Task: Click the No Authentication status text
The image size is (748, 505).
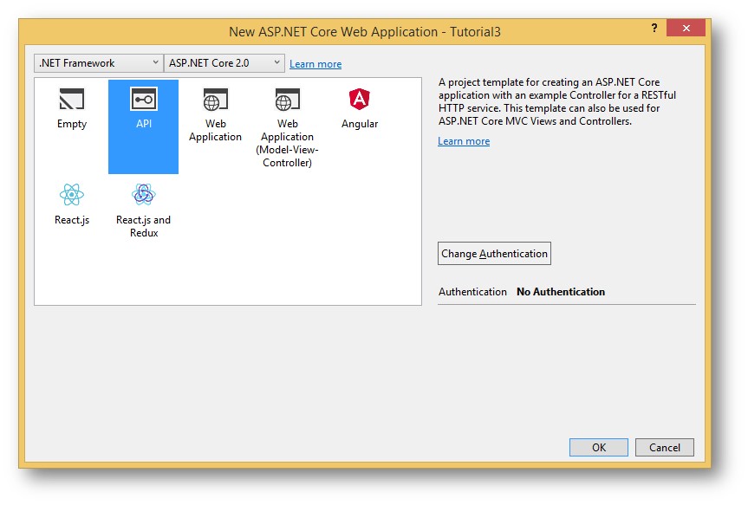Action: 561,292
